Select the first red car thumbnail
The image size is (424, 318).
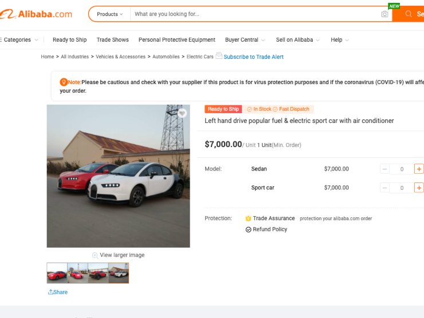pyautogui.click(x=57, y=273)
